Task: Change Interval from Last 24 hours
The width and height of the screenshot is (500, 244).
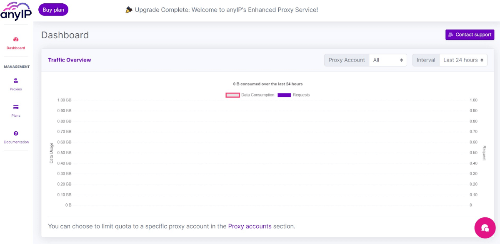Action: (463, 60)
